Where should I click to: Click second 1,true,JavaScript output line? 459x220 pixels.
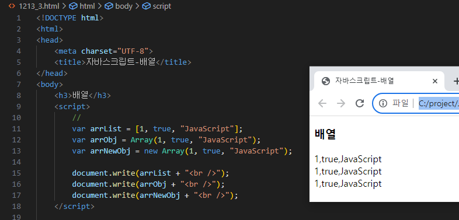pos(348,172)
